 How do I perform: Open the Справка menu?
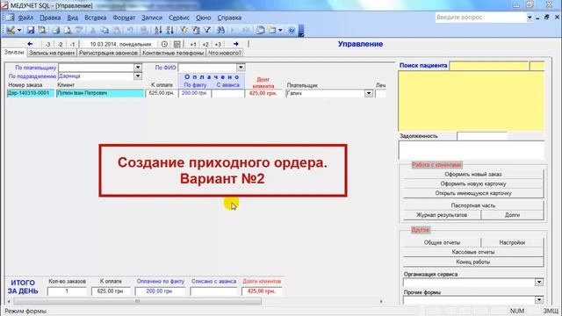coord(229,18)
